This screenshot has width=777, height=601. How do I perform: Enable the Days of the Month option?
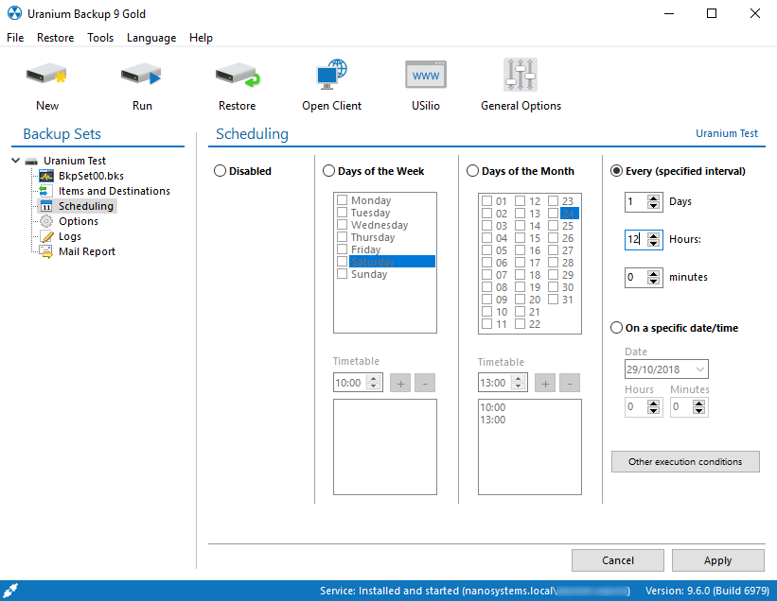coord(473,171)
